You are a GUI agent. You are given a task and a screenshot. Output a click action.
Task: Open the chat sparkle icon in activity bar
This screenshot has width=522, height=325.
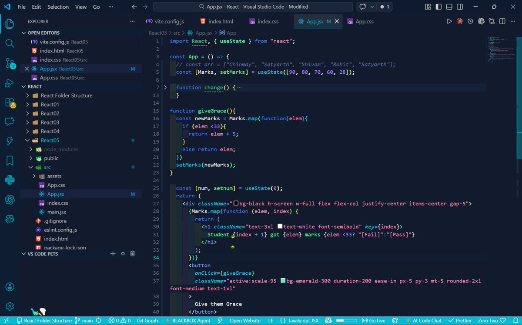(x=10, y=121)
